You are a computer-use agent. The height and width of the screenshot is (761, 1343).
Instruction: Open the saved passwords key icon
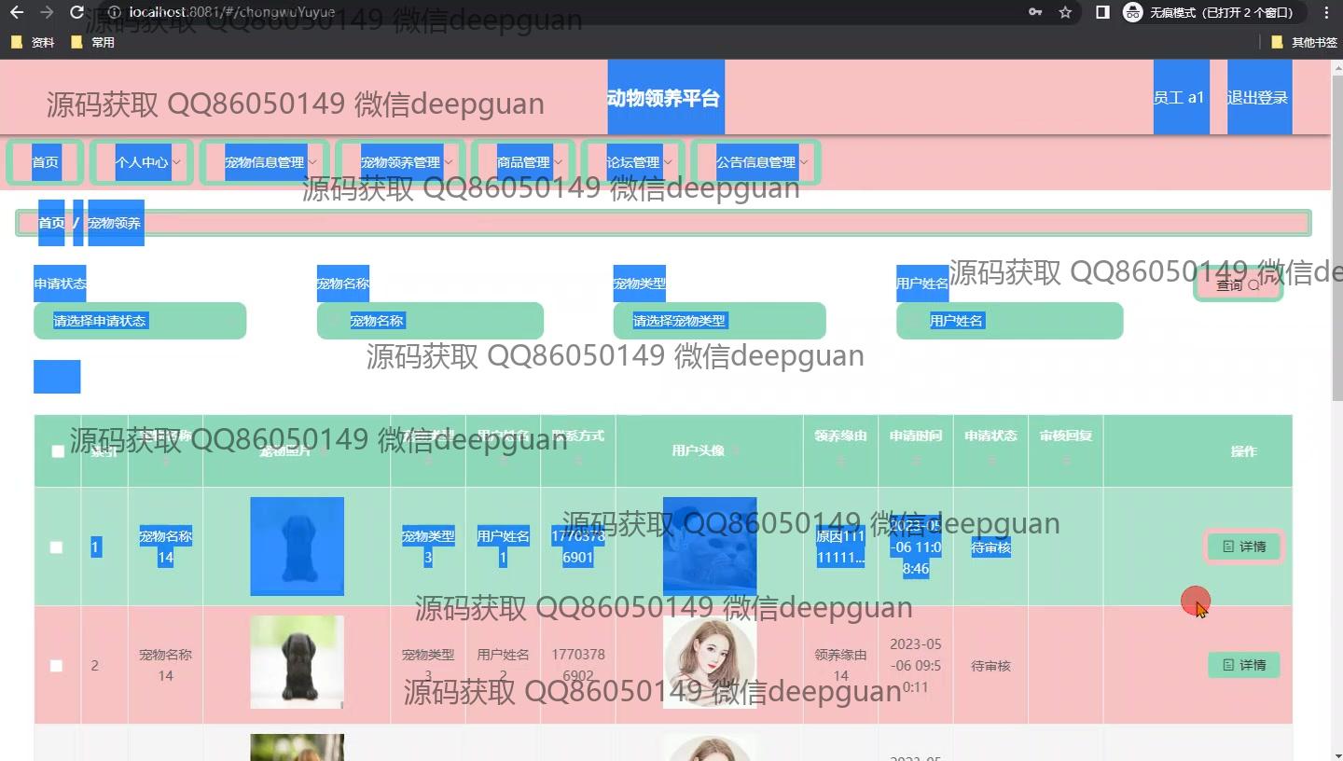pyautogui.click(x=1035, y=12)
